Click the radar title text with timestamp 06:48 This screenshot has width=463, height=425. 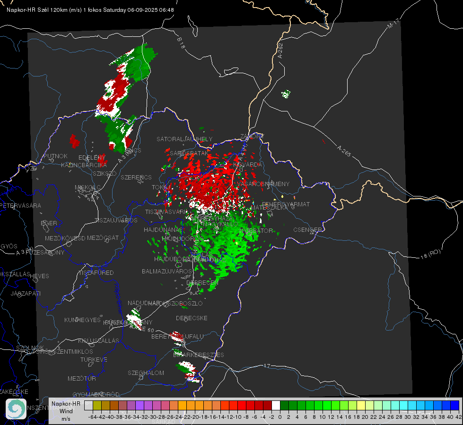(90, 10)
